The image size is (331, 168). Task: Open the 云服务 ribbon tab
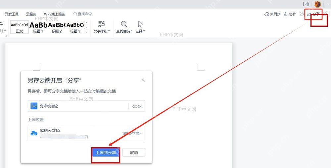31,14
